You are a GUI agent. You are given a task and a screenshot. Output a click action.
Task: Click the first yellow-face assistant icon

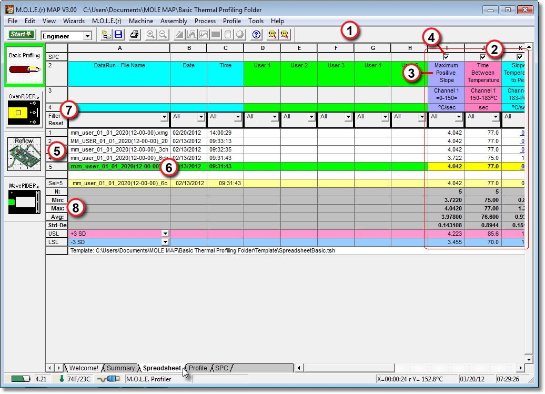(272, 35)
